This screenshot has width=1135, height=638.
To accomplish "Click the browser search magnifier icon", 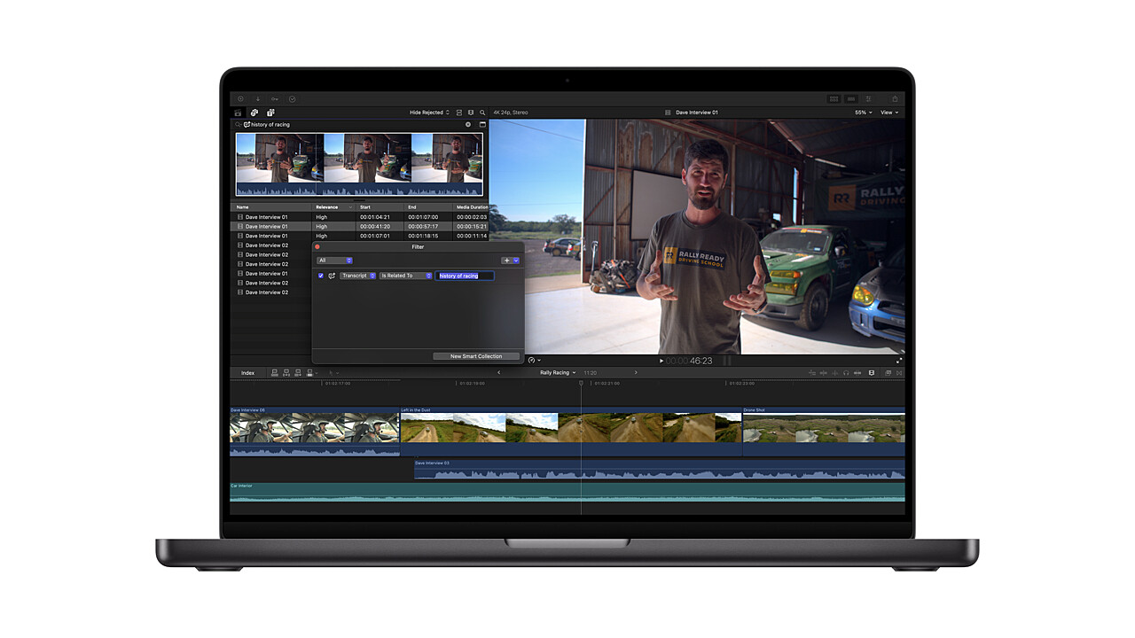I will point(482,113).
